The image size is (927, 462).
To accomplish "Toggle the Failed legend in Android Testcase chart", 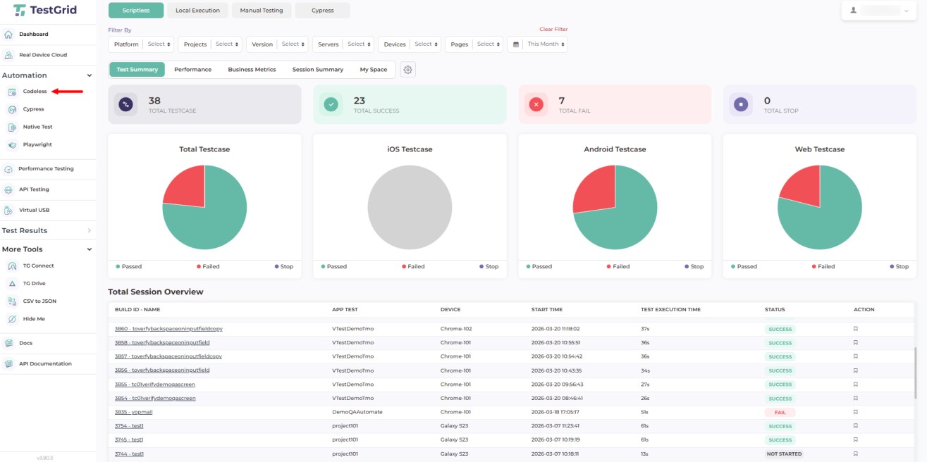I will click(x=617, y=267).
